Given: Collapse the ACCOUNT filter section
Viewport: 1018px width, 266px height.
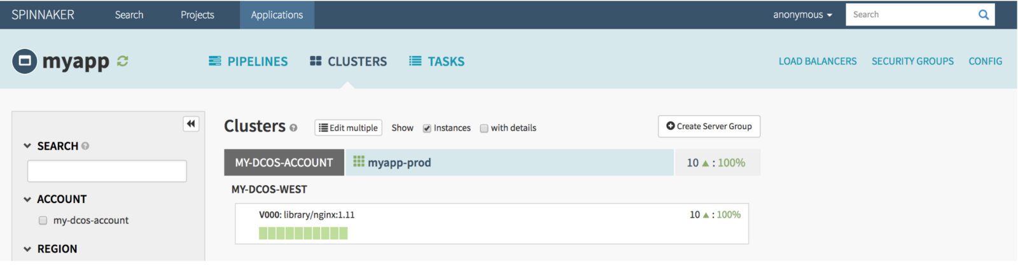Looking at the screenshot, I should pyautogui.click(x=27, y=199).
